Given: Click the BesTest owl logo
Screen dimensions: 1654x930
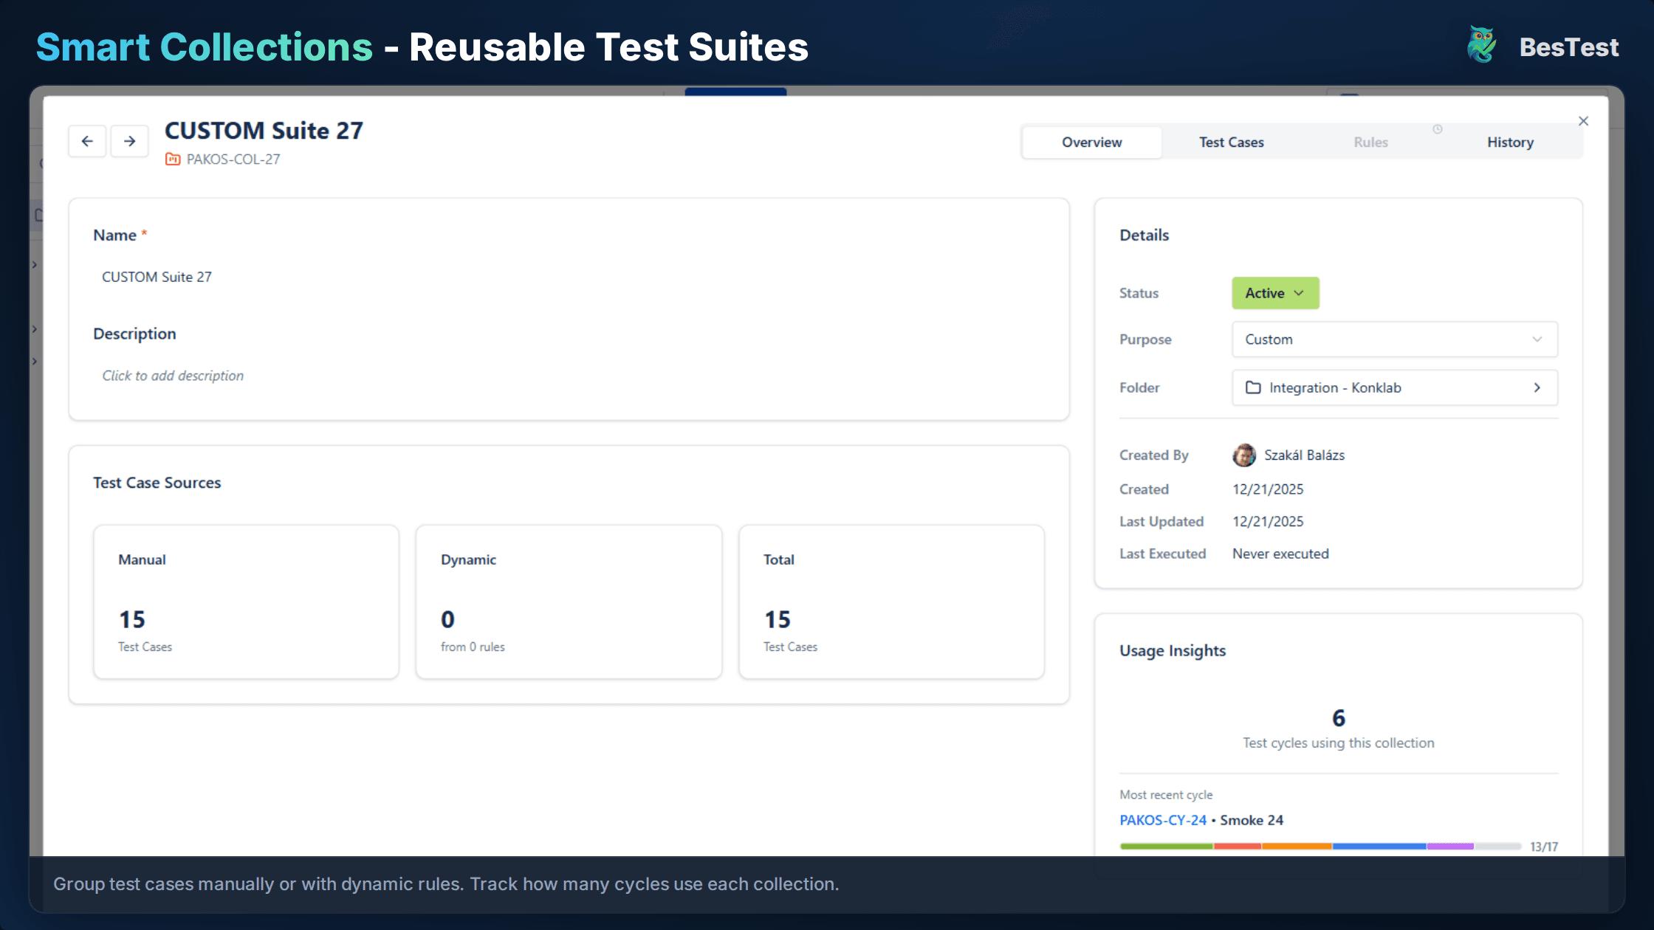Looking at the screenshot, I should [1481, 44].
